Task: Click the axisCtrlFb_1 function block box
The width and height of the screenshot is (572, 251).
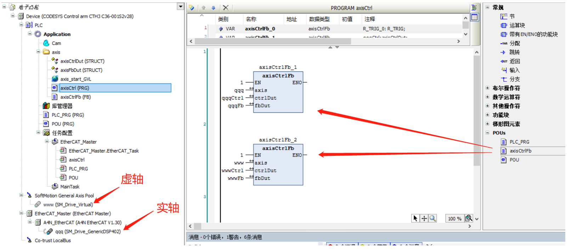Action: tap(278, 92)
